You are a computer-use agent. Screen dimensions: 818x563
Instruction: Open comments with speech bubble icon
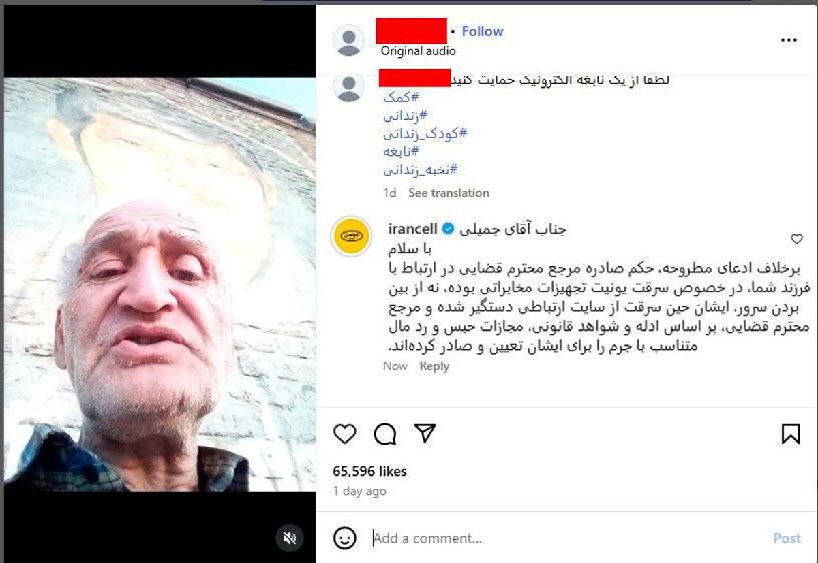tap(385, 434)
